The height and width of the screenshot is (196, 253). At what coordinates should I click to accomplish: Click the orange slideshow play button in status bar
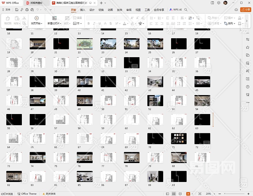tap(188, 194)
